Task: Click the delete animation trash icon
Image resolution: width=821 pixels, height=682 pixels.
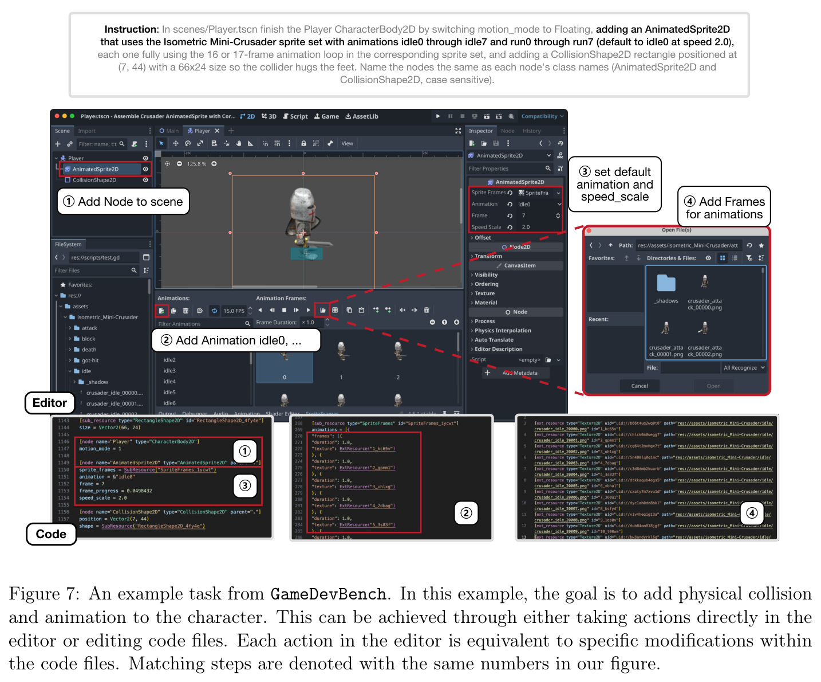Action: [x=185, y=311]
